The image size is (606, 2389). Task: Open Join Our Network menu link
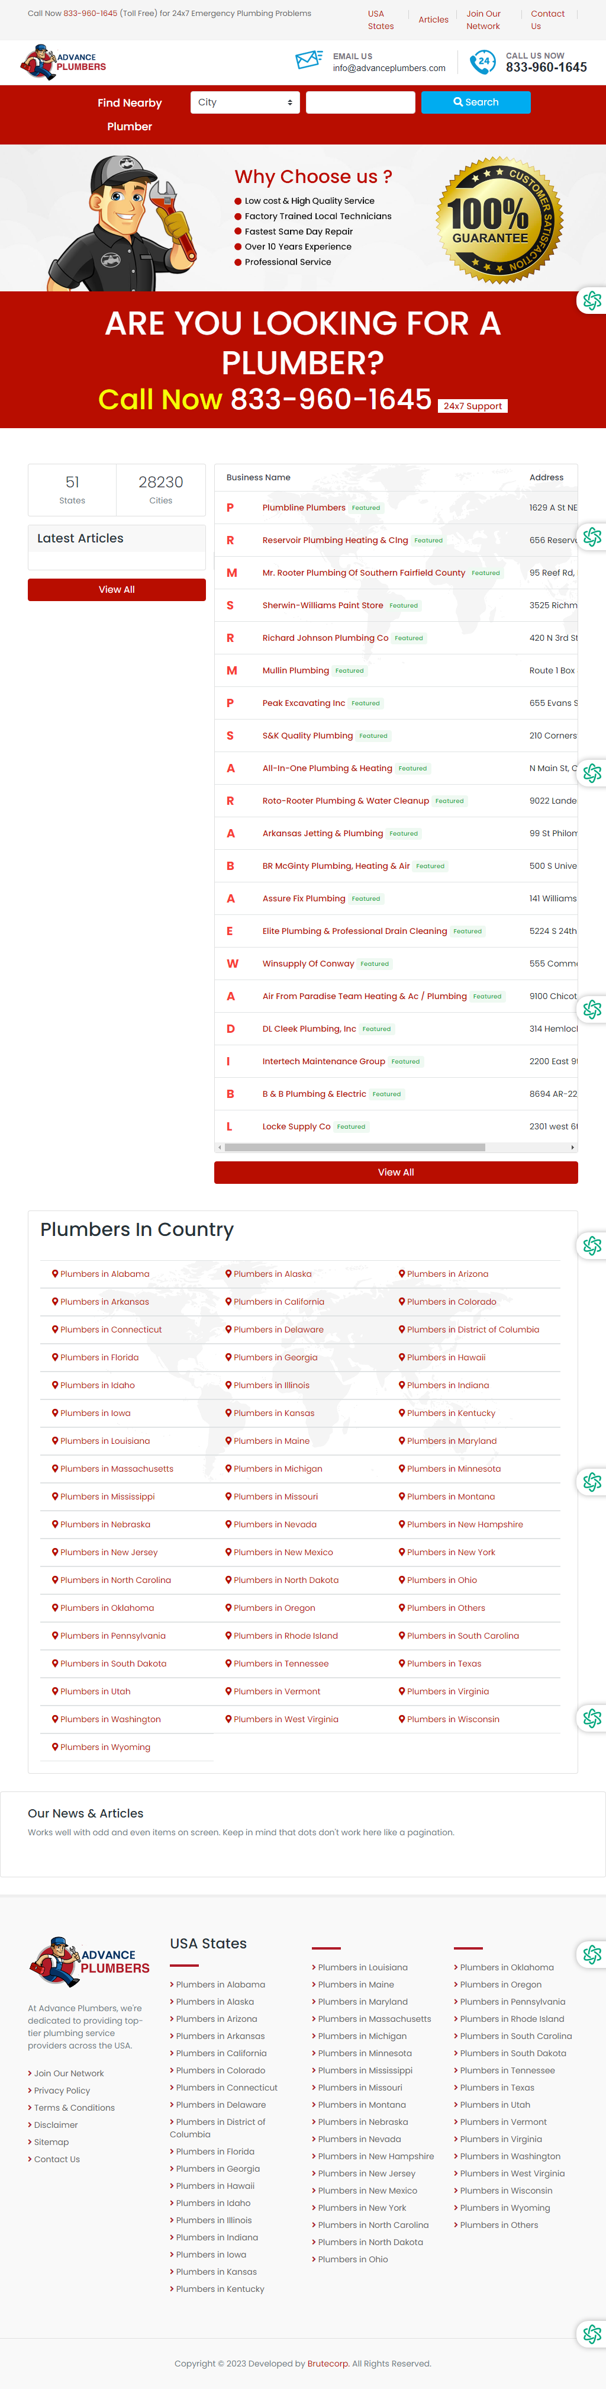[483, 20]
